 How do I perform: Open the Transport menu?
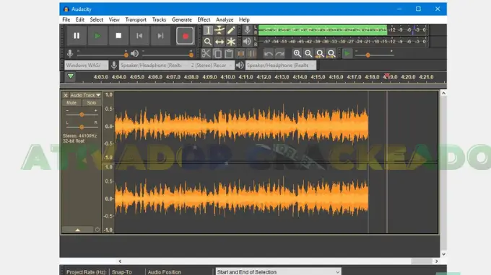(136, 19)
